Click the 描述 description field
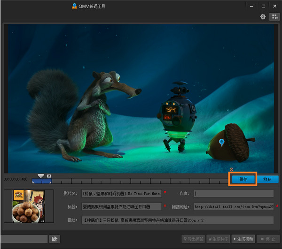This screenshot has height=249, width=282. coord(178,220)
